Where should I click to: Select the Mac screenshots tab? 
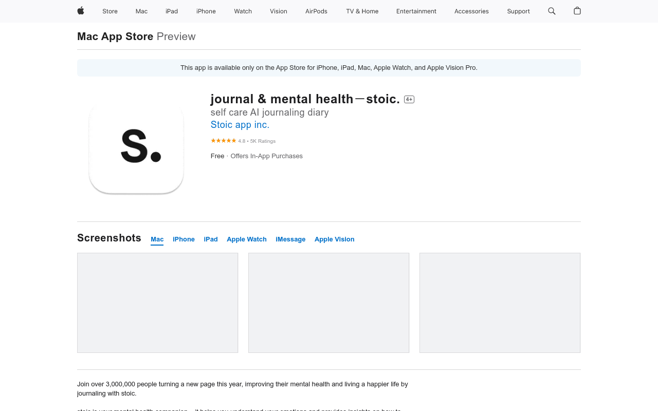click(x=157, y=239)
